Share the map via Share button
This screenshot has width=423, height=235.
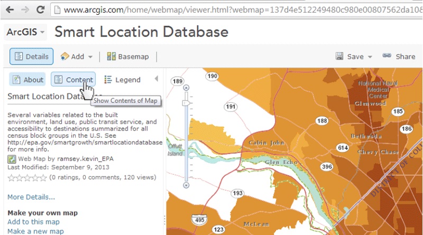click(399, 57)
